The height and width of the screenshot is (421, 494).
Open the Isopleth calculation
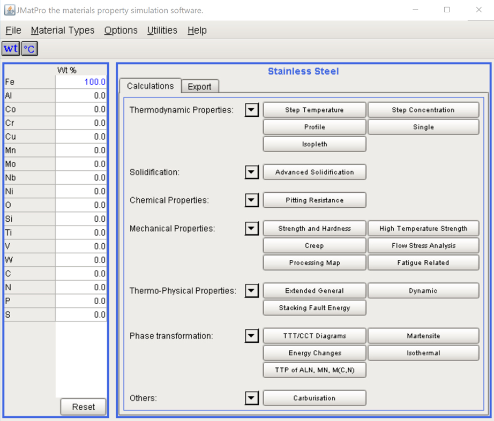(x=315, y=144)
